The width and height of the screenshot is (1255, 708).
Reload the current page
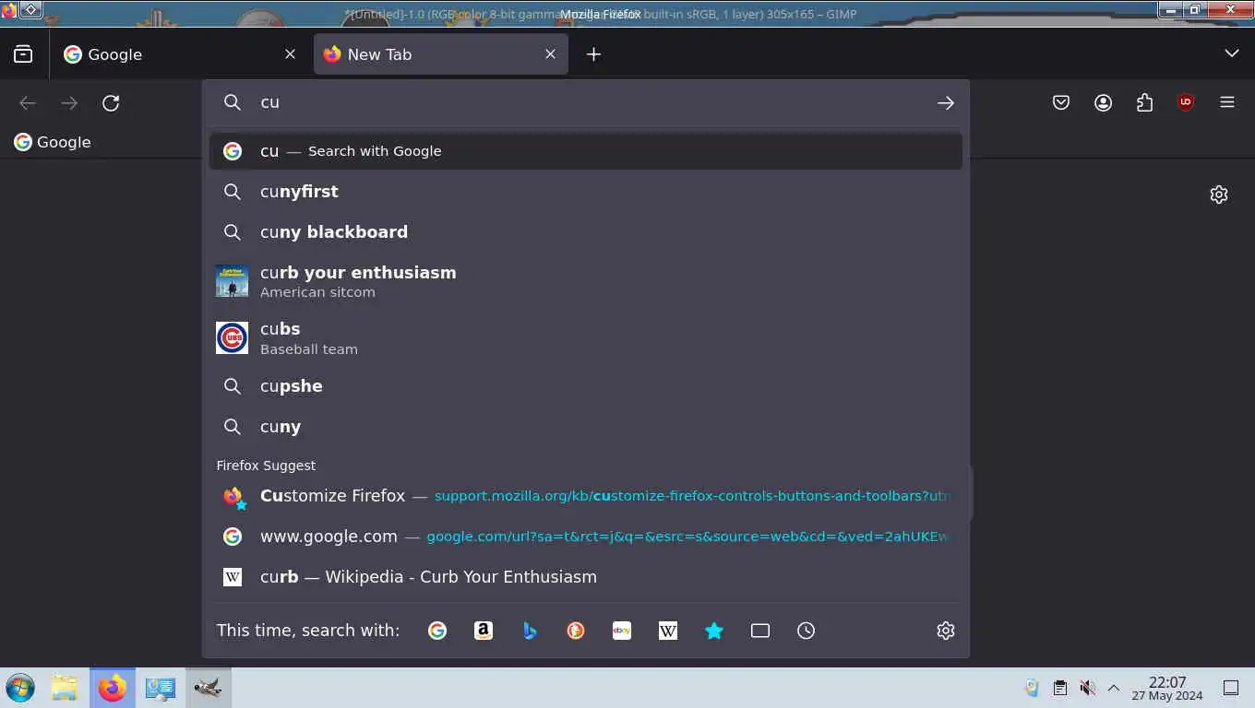point(111,103)
